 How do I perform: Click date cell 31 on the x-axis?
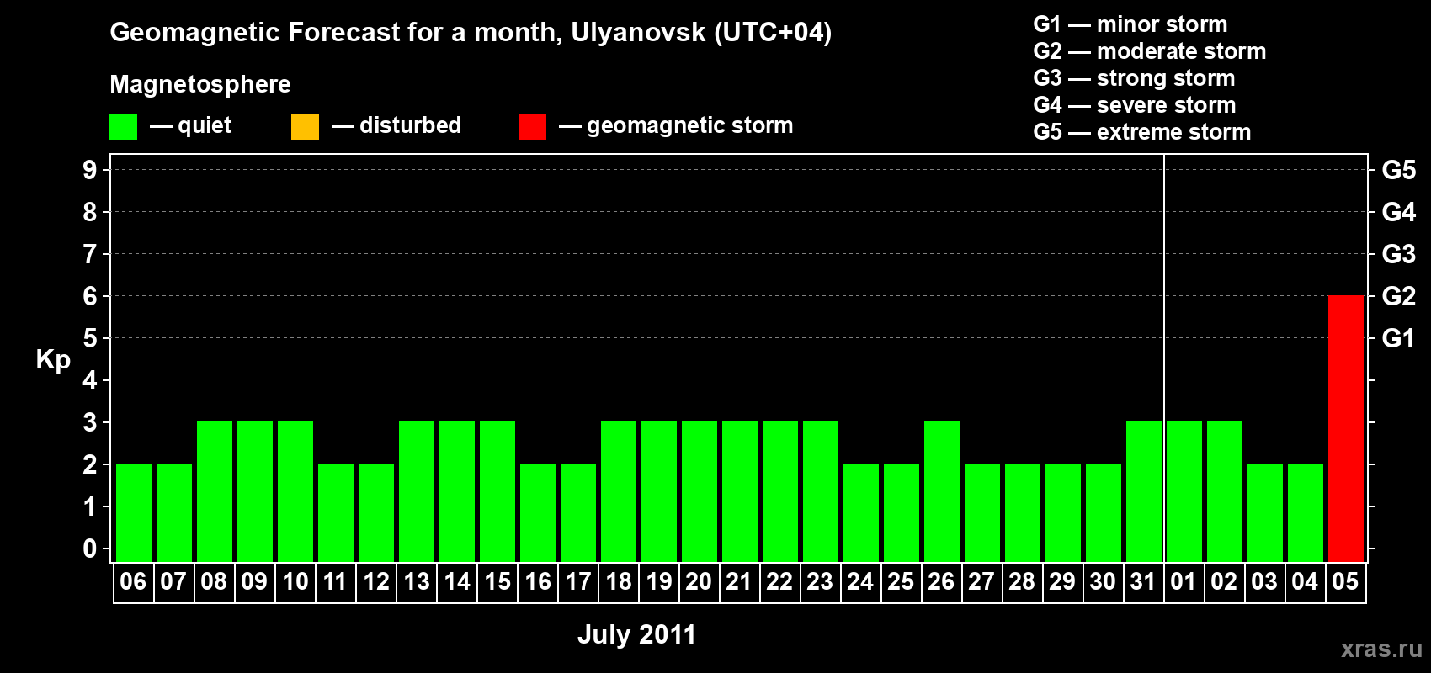pos(1143,581)
